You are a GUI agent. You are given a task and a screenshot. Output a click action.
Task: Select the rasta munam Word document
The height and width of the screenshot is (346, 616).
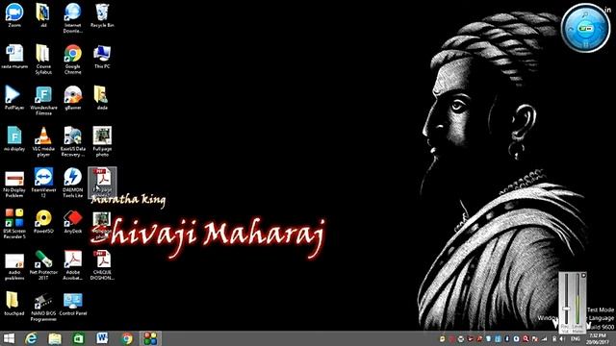pyautogui.click(x=14, y=56)
